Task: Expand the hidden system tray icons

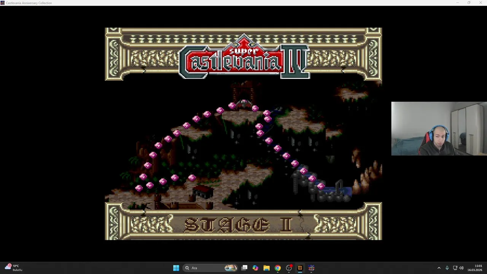Action: coord(439,268)
